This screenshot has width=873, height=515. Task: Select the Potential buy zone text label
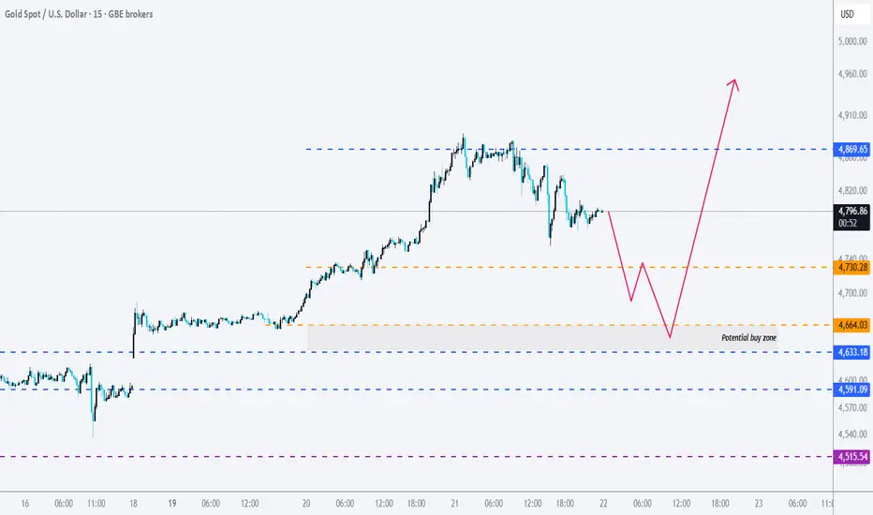tap(748, 337)
